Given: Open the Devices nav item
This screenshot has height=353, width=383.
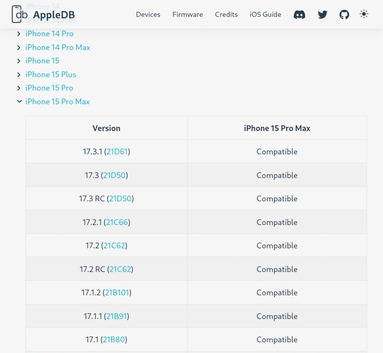Looking at the screenshot, I should coord(148,15).
